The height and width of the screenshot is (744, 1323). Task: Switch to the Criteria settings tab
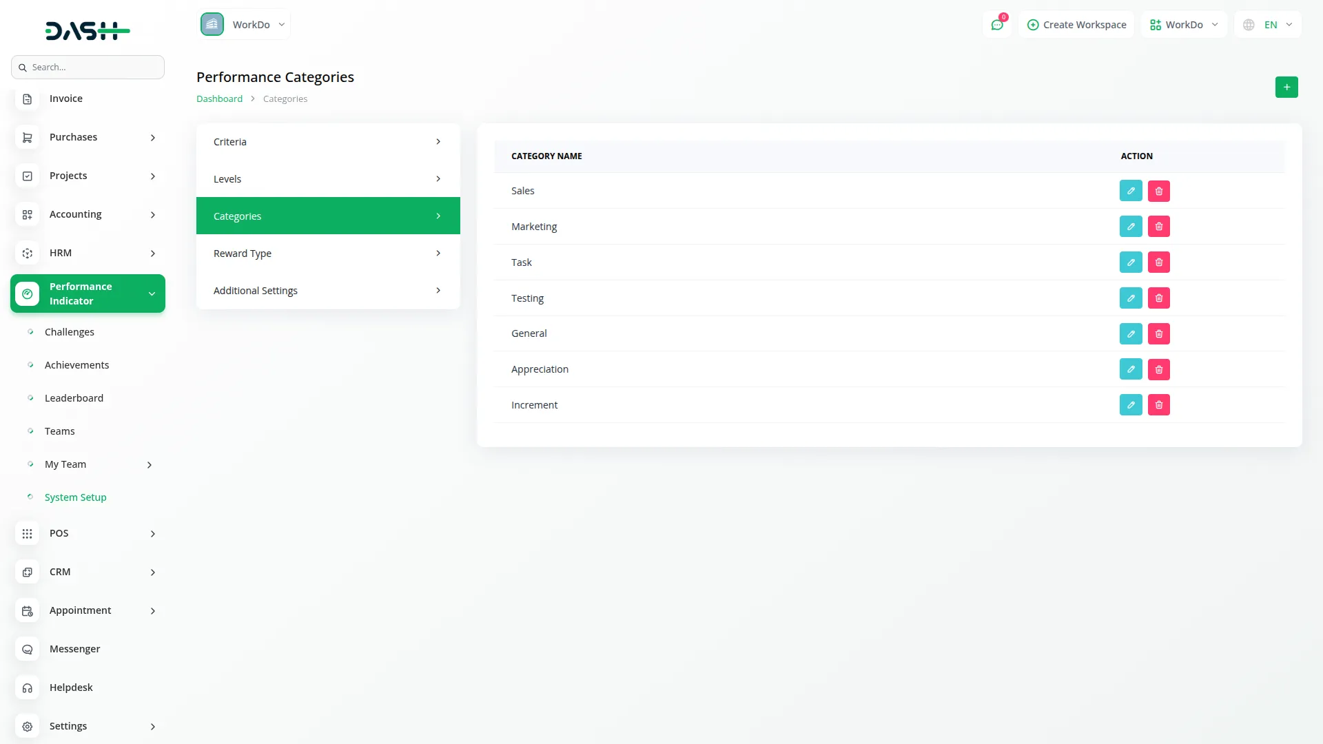point(328,142)
